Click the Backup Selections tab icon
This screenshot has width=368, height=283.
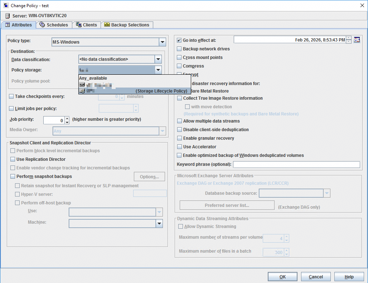click(107, 25)
